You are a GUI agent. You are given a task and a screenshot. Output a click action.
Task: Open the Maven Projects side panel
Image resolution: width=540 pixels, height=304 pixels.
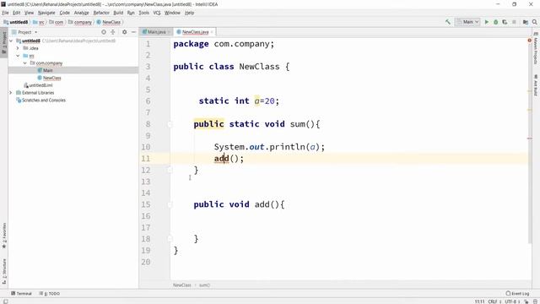536,48
